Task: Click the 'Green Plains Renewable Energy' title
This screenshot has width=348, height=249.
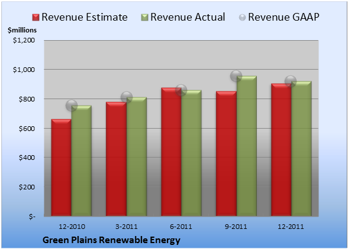Action: [x=111, y=240]
